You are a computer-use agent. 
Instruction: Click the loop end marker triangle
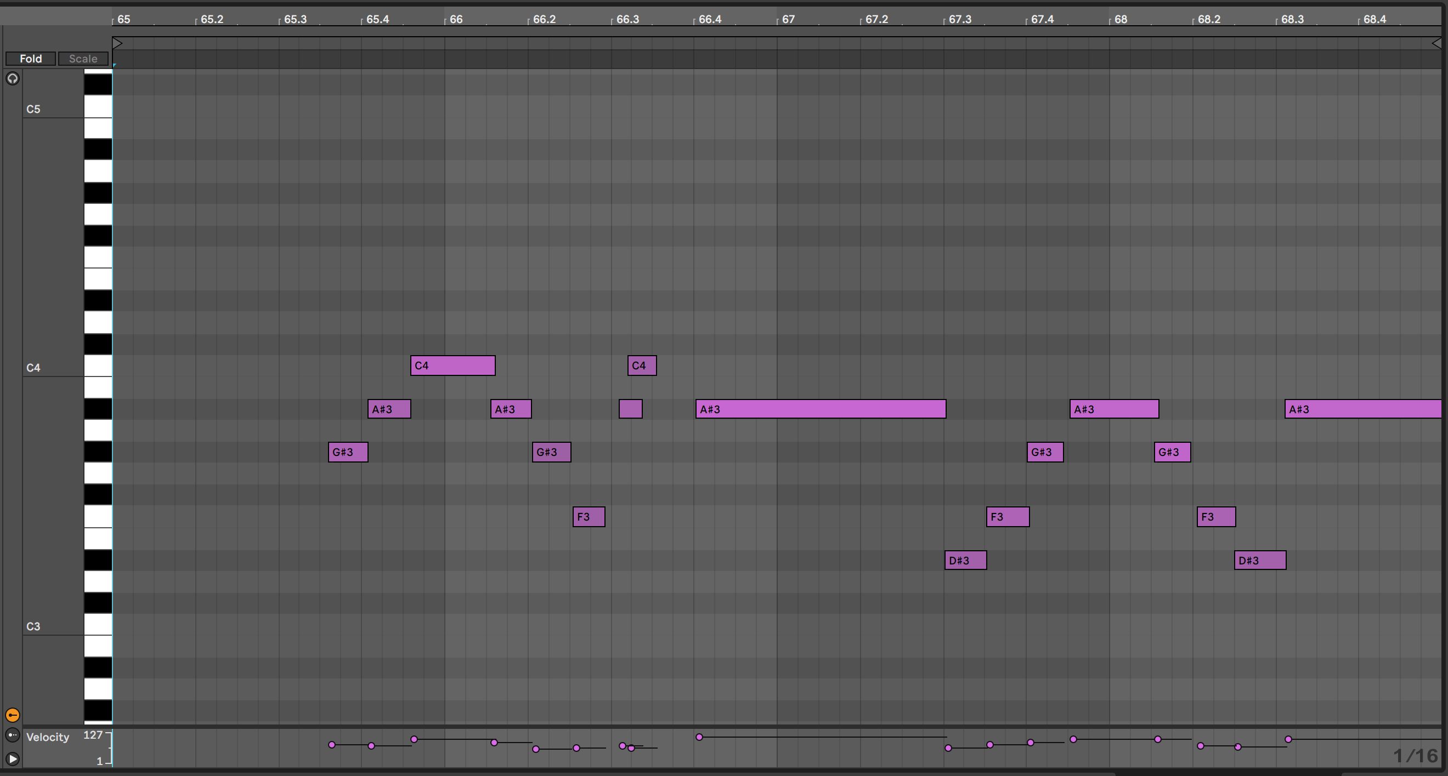pyautogui.click(x=1436, y=43)
